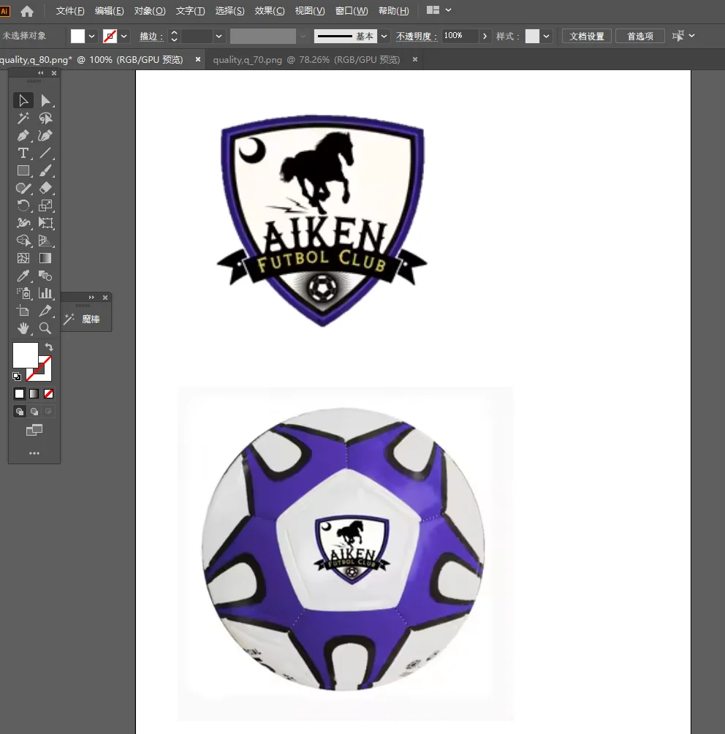
Task: Select the Perspective Grid tool
Action: click(x=45, y=241)
